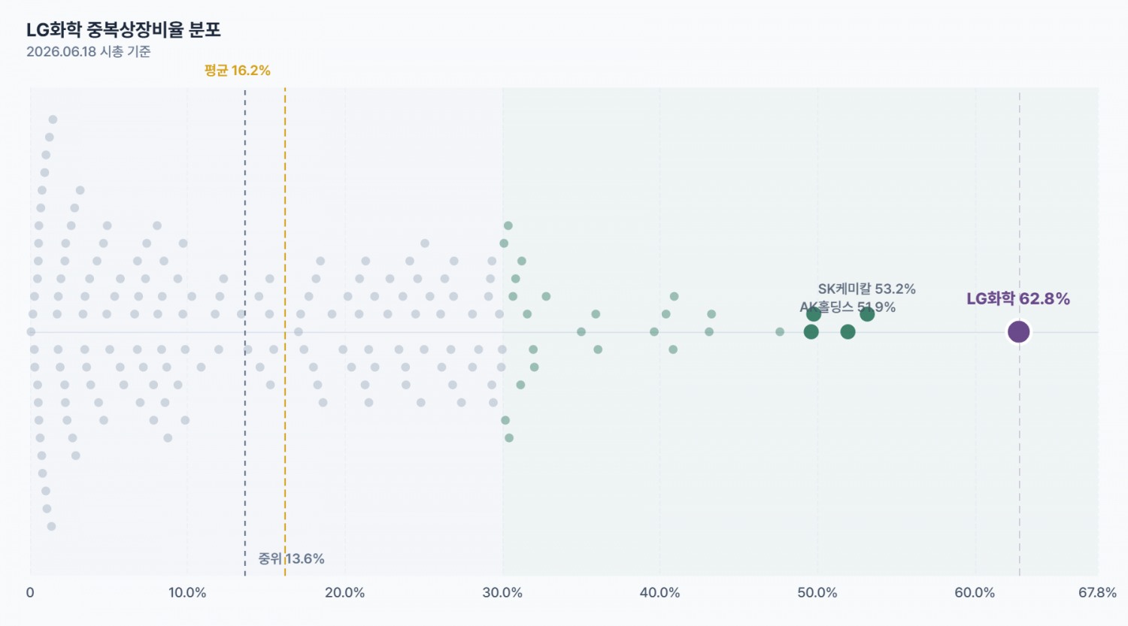Click the 60.0% x-axis tick label
This screenshot has height=626, width=1128.
pyautogui.click(x=975, y=593)
